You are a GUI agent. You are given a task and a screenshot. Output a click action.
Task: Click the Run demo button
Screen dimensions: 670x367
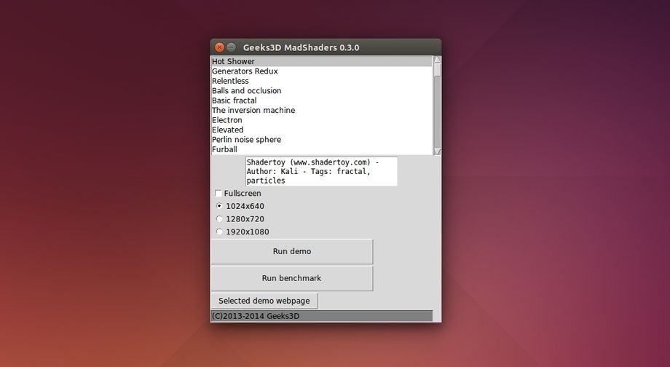tap(291, 251)
